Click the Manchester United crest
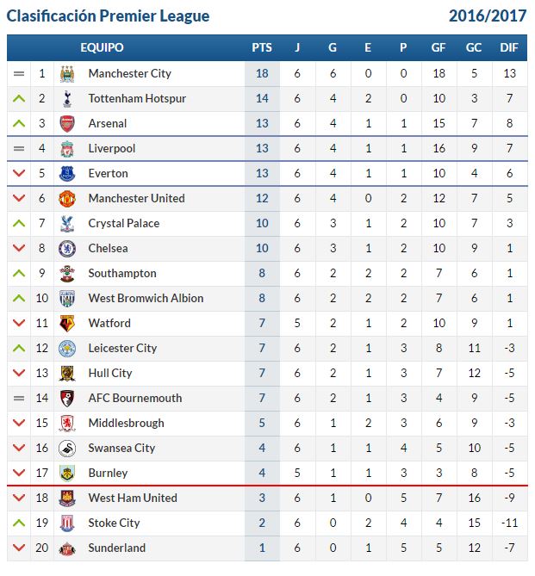The image size is (535, 576). (x=67, y=199)
